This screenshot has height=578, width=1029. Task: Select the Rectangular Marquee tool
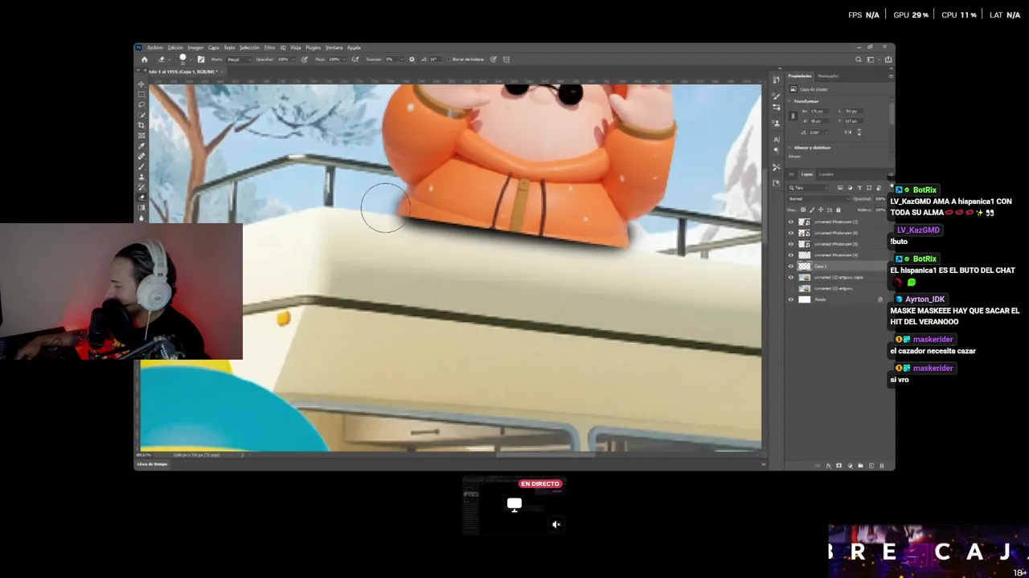click(141, 94)
